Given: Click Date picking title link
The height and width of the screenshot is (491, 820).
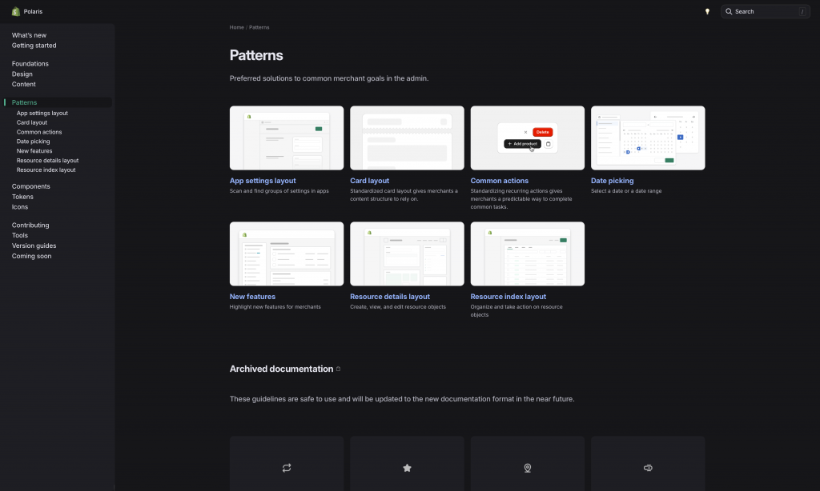Looking at the screenshot, I should [613, 181].
